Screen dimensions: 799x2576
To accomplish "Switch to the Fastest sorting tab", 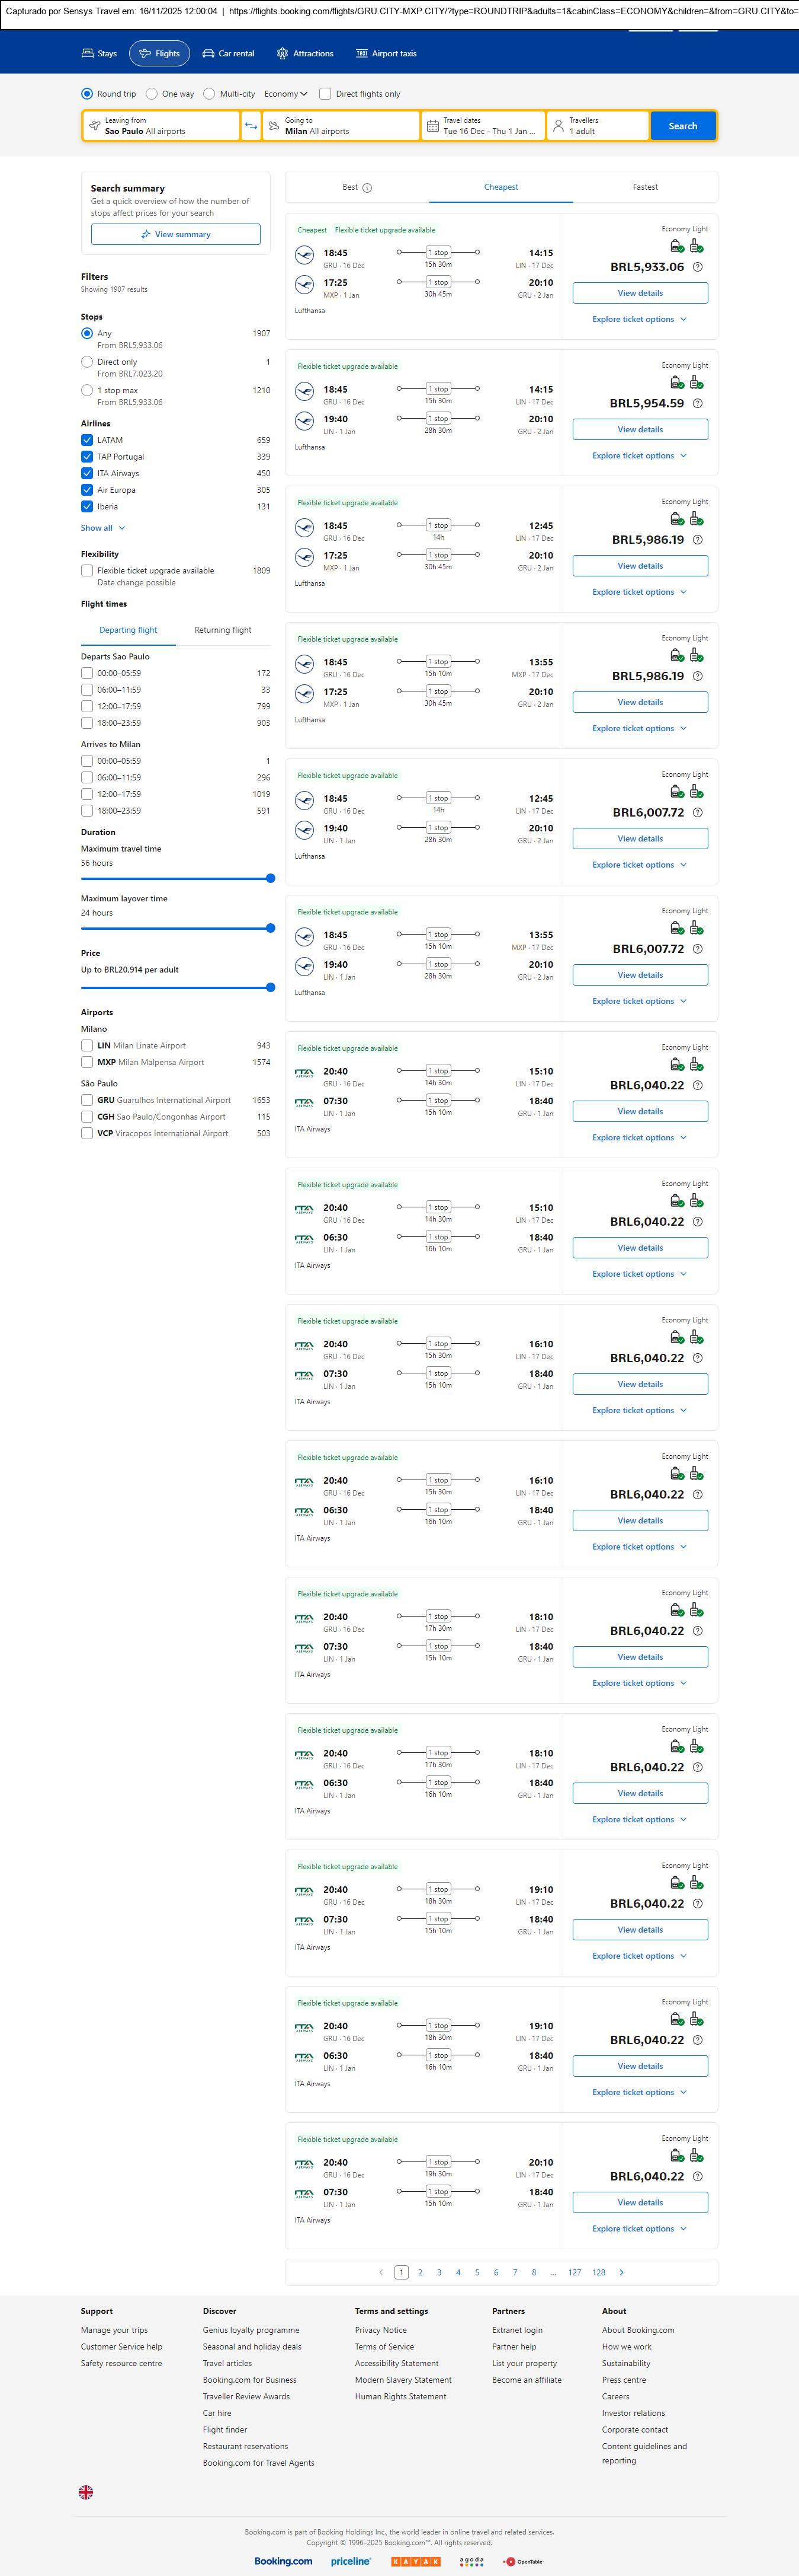I will (644, 187).
